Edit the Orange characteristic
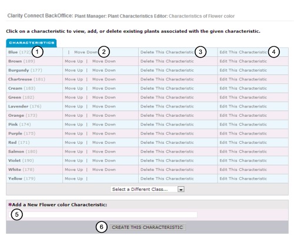The image size is (294, 239). (x=243, y=115)
